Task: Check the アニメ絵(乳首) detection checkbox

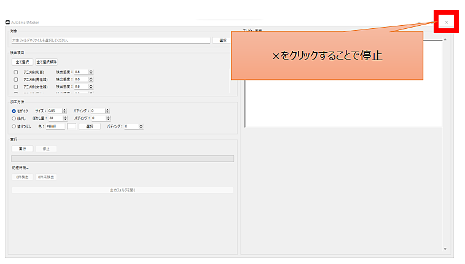Action: click(16, 72)
